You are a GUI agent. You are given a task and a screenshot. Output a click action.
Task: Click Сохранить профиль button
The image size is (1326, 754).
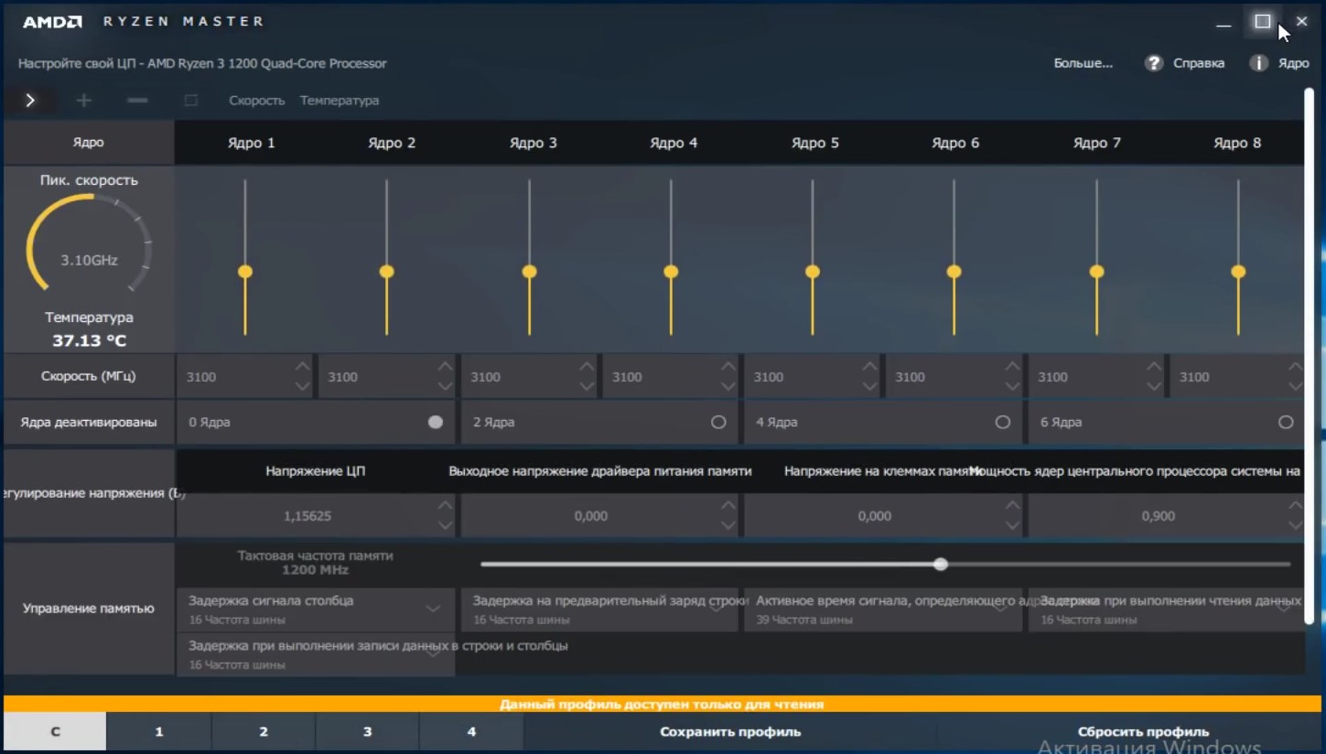(x=730, y=731)
